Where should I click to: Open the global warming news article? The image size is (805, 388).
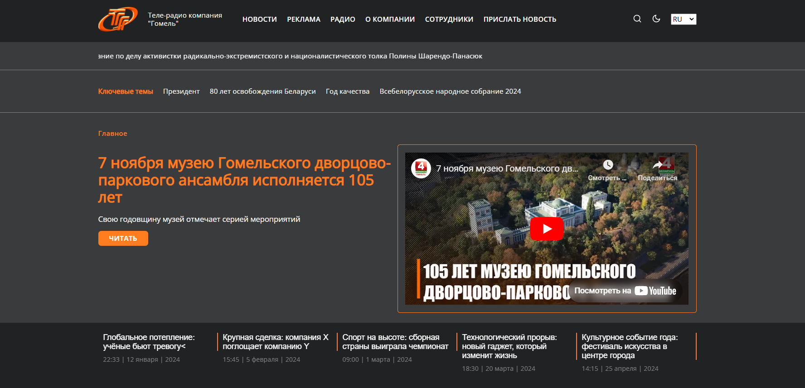(149, 342)
